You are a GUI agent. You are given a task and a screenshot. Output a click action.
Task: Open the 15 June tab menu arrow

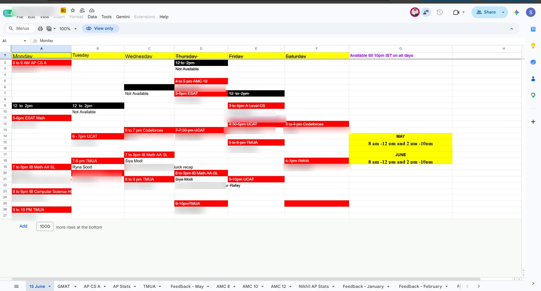coord(50,287)
